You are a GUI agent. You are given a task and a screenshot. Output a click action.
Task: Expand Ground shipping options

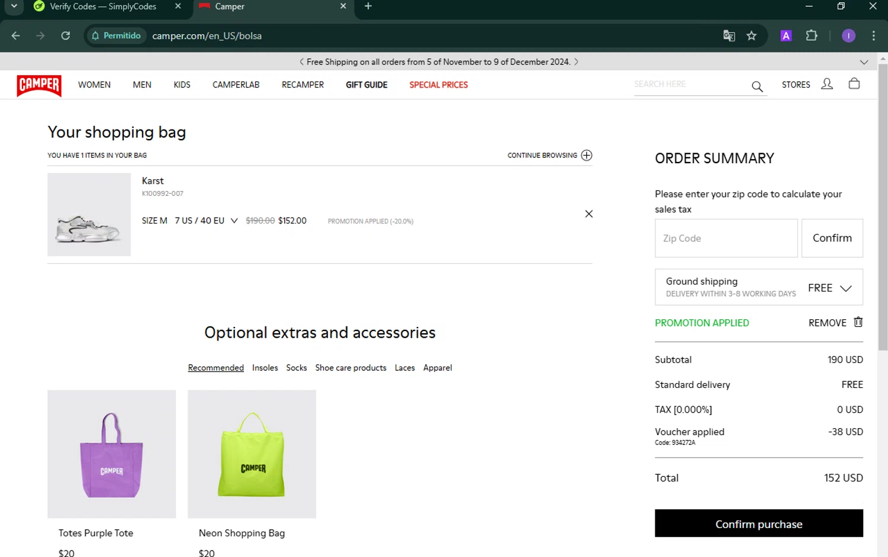(x=845, y=288)
